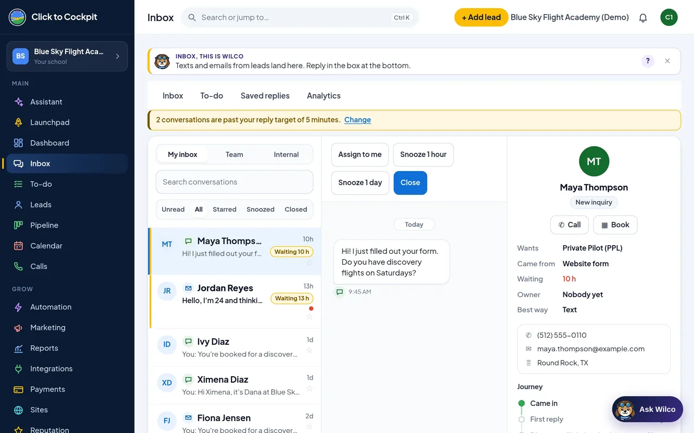The image size is (694, 433).
Task: Open the Automation lightning icon
Action: click(x=18, y=307)
